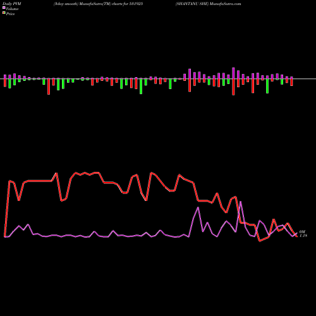Viewport: 316px width, 316px height.
Task: Click the Price legend color swatch
Action: [x=4, y=13]
